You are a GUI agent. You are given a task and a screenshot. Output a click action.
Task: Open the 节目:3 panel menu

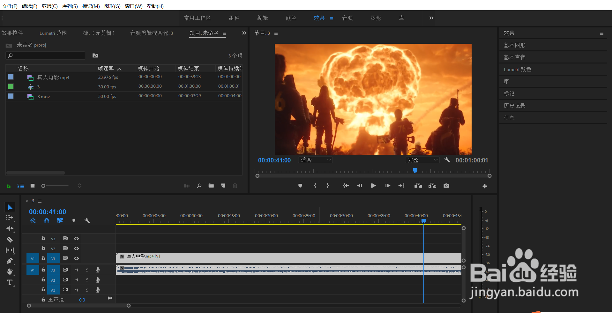(x=276, y=33)
